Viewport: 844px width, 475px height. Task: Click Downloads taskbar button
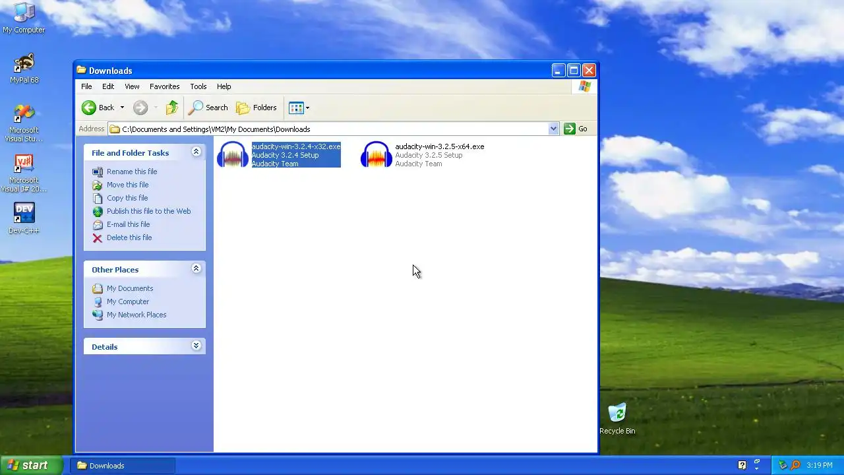click(x=123, y=465)
